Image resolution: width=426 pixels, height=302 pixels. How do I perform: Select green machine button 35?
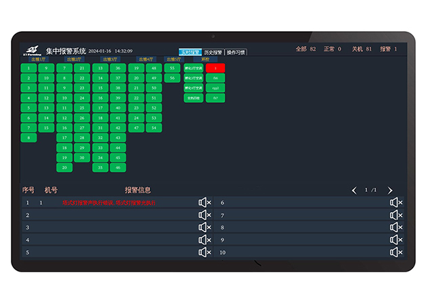point(100,167)
